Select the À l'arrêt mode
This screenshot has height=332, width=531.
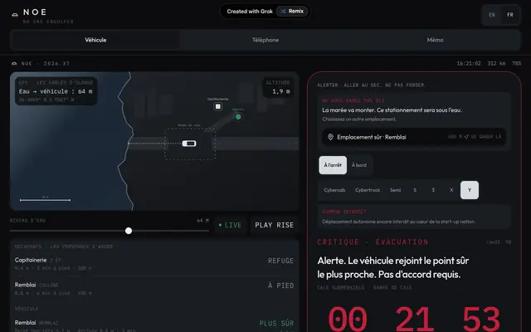tap(333, 165)
